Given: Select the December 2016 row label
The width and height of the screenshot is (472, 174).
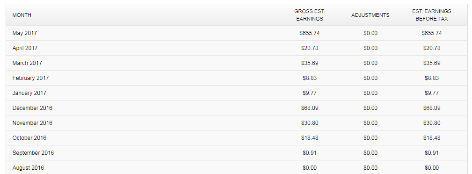Looking at the screenshot, I should 32,108.
